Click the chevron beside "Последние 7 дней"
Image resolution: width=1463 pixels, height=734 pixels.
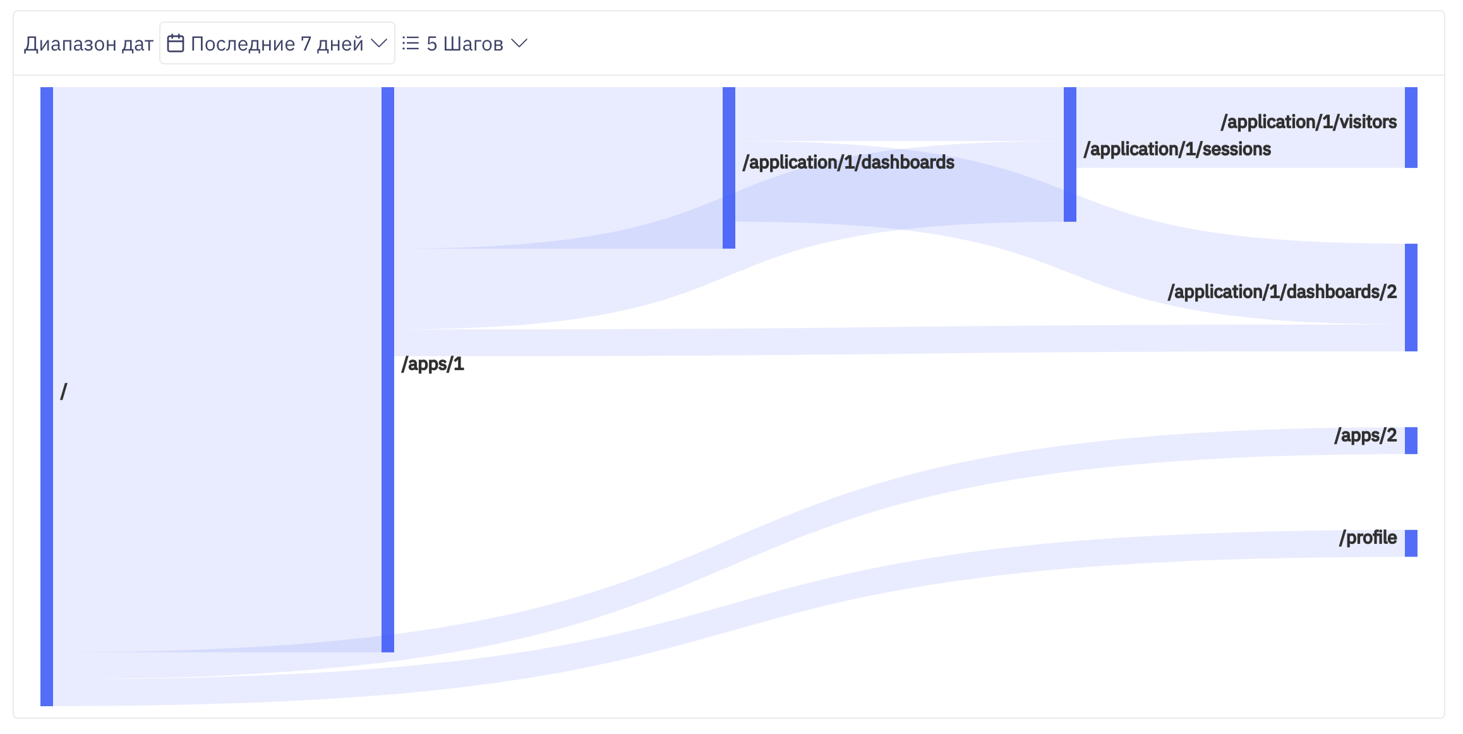click(x=379, y=43)
